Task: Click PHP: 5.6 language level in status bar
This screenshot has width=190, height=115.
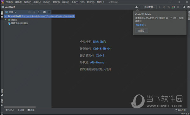Action: coord(185,114)
